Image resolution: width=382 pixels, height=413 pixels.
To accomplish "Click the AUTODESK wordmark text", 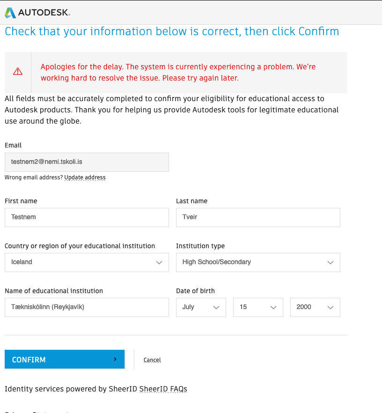I will pyautogui.click(x=44, y=13).
